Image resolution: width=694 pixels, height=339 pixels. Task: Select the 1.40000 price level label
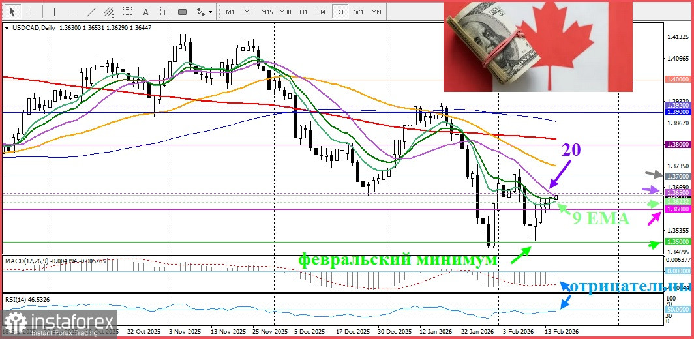[x=677, y=80]
